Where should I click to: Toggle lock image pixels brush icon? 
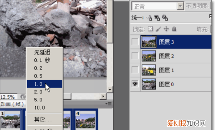158,29
